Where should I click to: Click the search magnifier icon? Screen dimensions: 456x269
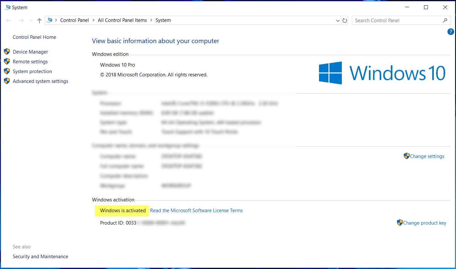tap(445, 20)
